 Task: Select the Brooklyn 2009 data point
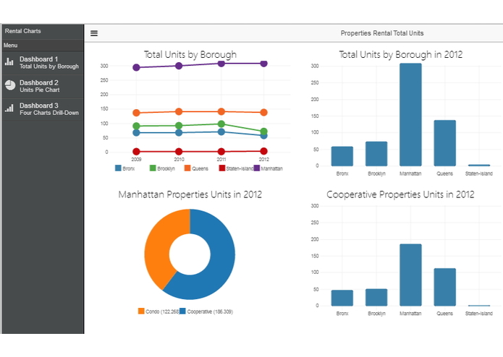(136, 126)
